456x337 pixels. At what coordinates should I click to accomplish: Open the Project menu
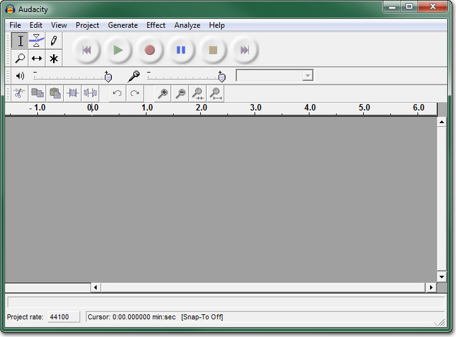coord(87,25)
